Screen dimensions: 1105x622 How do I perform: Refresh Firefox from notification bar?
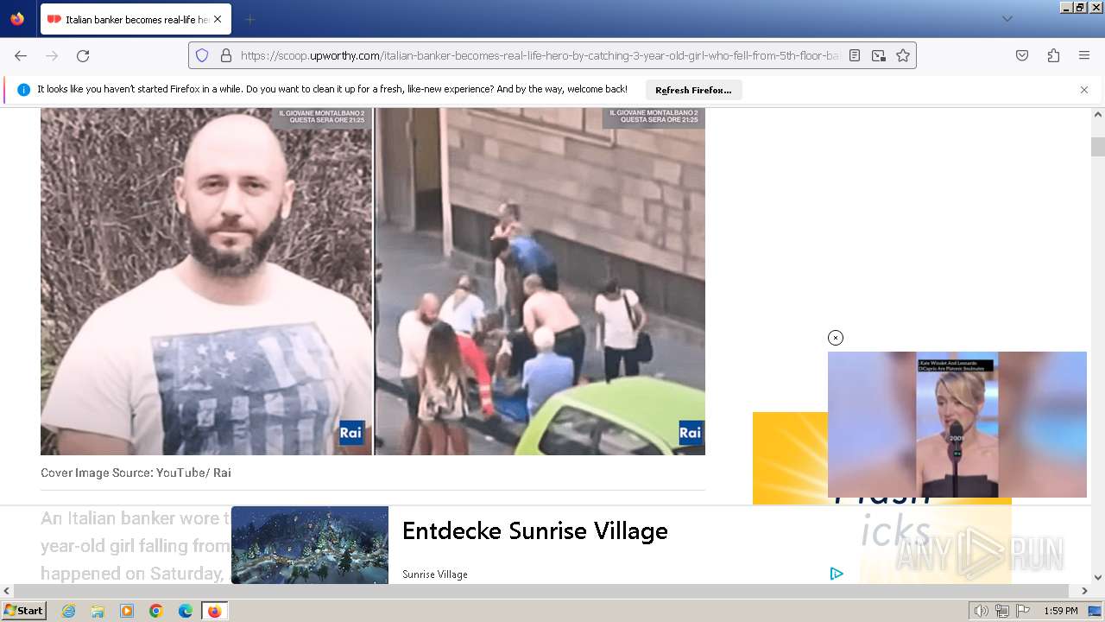(x=693, y=90)
